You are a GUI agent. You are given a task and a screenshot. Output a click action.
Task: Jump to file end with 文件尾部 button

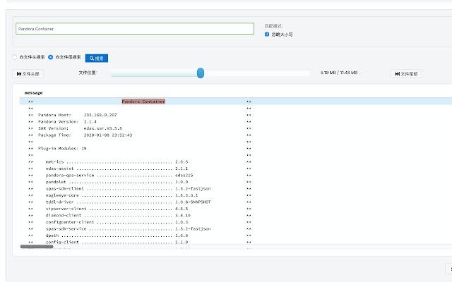(406, 74)
